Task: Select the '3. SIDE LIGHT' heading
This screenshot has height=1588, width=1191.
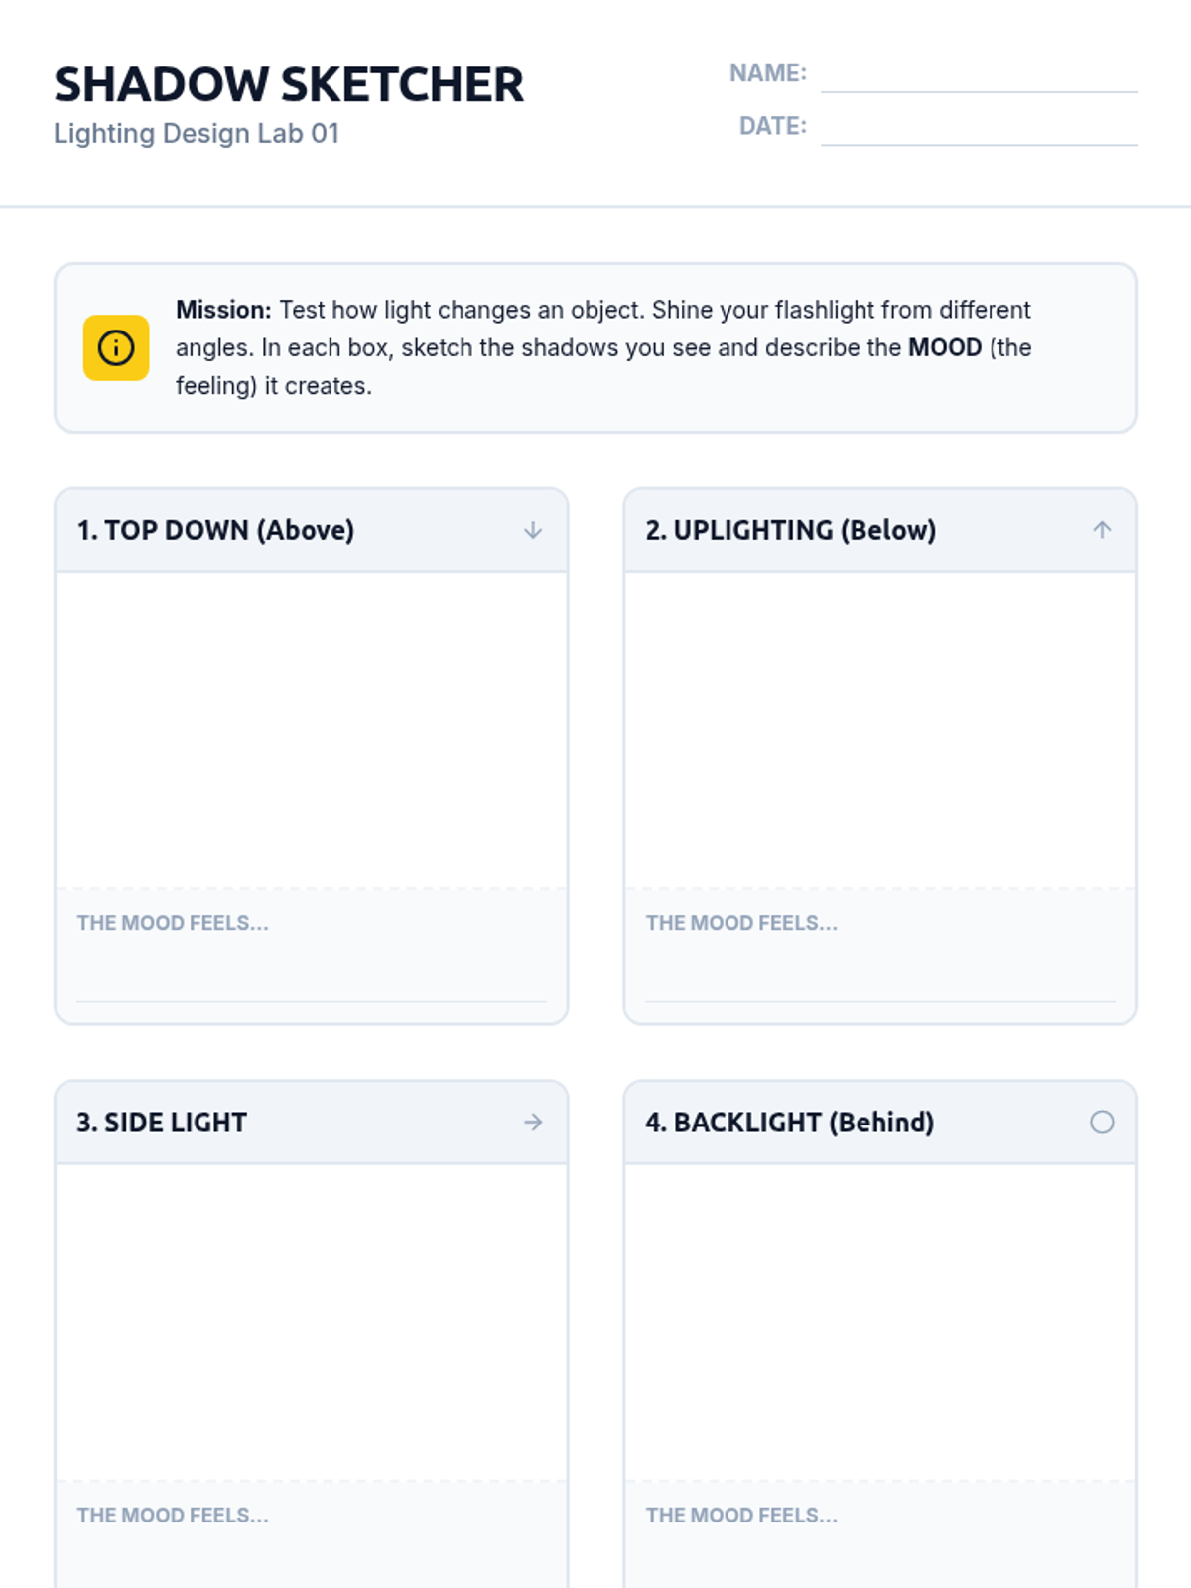Action: (x=162, y=1123)
